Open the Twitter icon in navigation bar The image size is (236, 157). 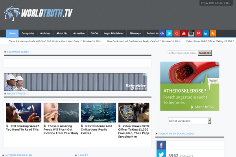169,33
